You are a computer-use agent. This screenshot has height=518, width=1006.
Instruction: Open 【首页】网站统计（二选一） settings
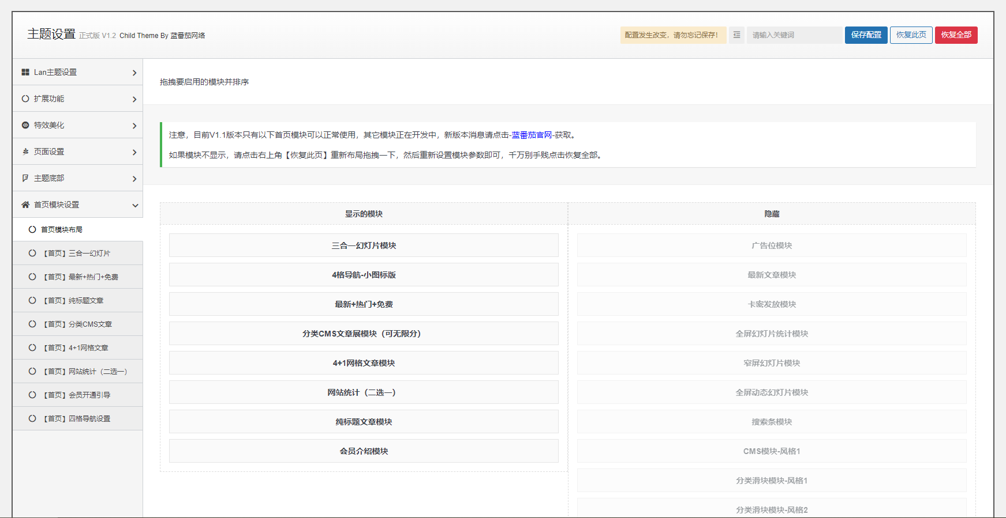pos(78,371)
